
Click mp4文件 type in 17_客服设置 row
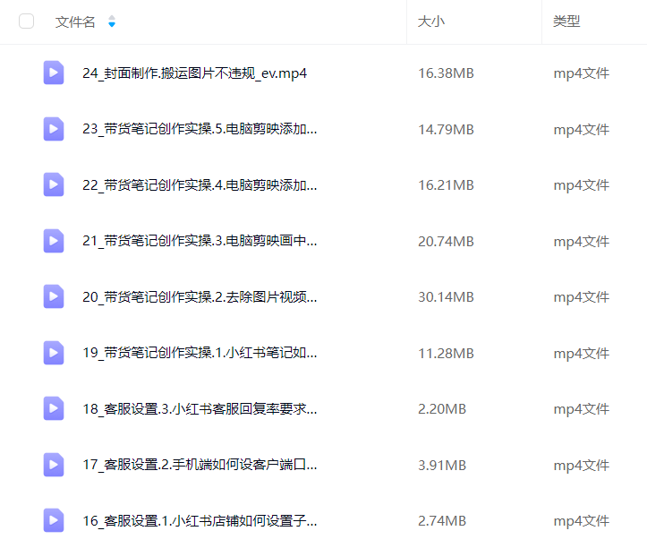581,465
